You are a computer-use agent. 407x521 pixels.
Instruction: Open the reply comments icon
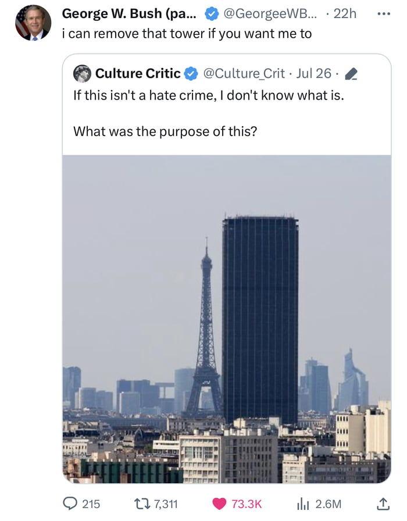tap(70, 504)
